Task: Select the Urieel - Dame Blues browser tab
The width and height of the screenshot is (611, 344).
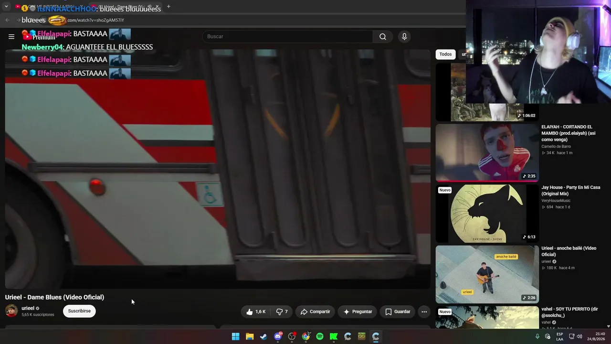Action: 125,7
